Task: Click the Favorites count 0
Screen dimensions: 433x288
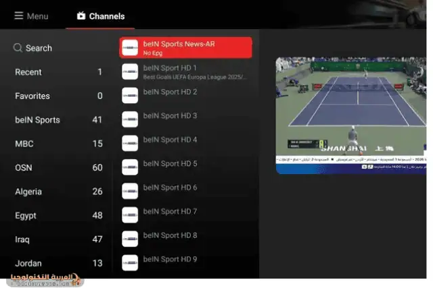Action: [100, 96]
